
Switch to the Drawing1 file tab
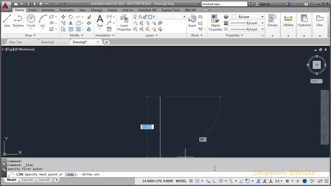[48, 42]
